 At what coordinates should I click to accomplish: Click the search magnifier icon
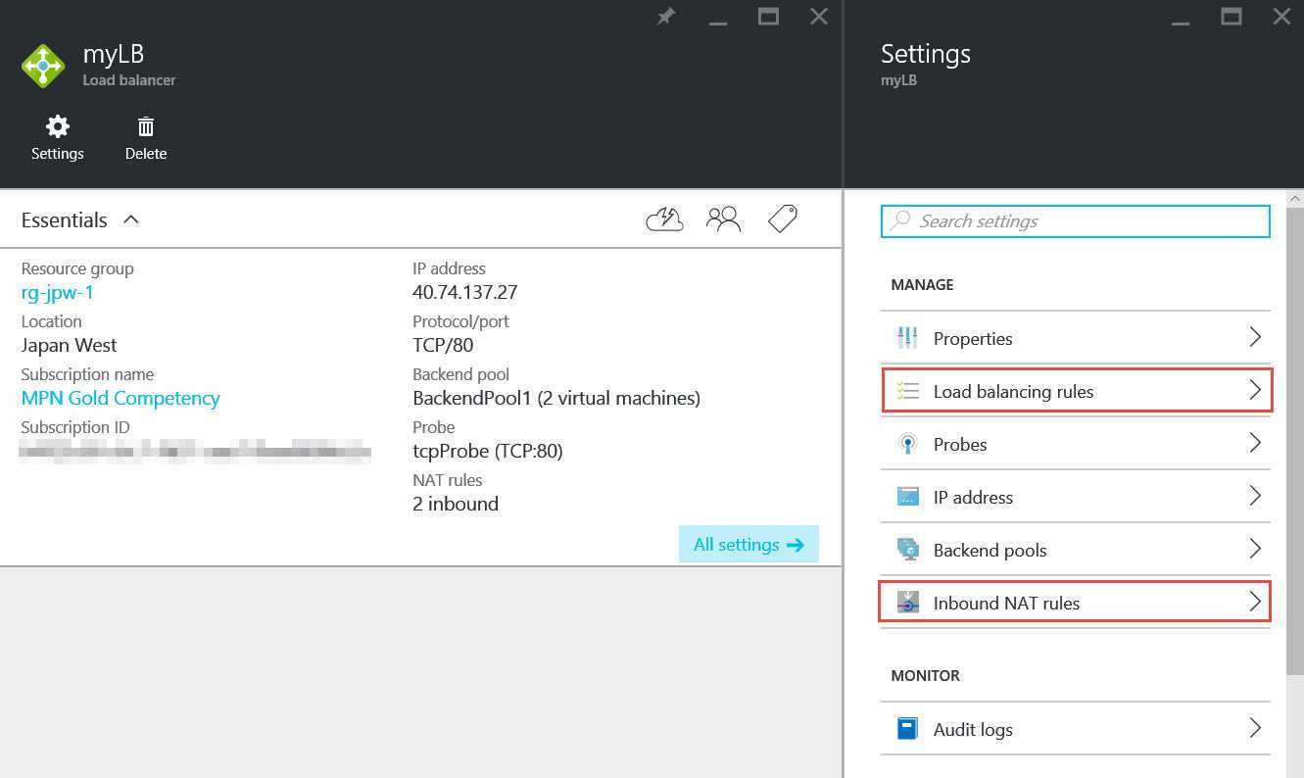[x=899, y=220]
